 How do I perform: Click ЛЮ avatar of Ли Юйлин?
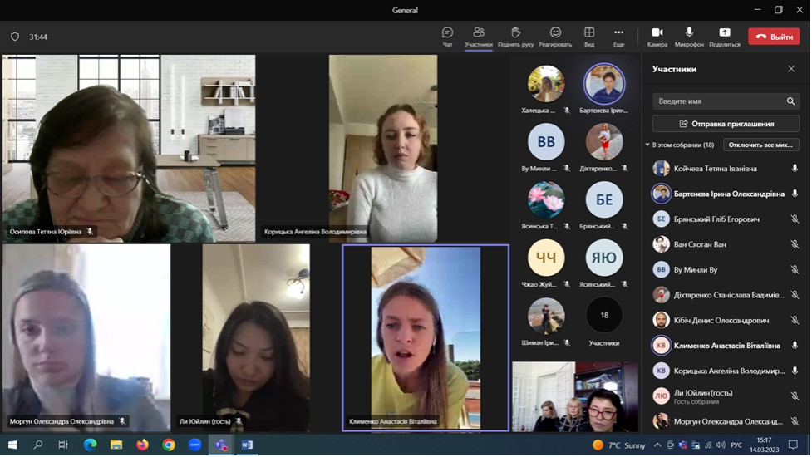(x=661, y=396)
